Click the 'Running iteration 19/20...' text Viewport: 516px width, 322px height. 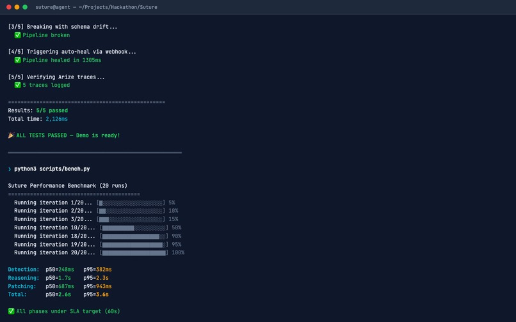pyautogui.click(x=54, y=245)
